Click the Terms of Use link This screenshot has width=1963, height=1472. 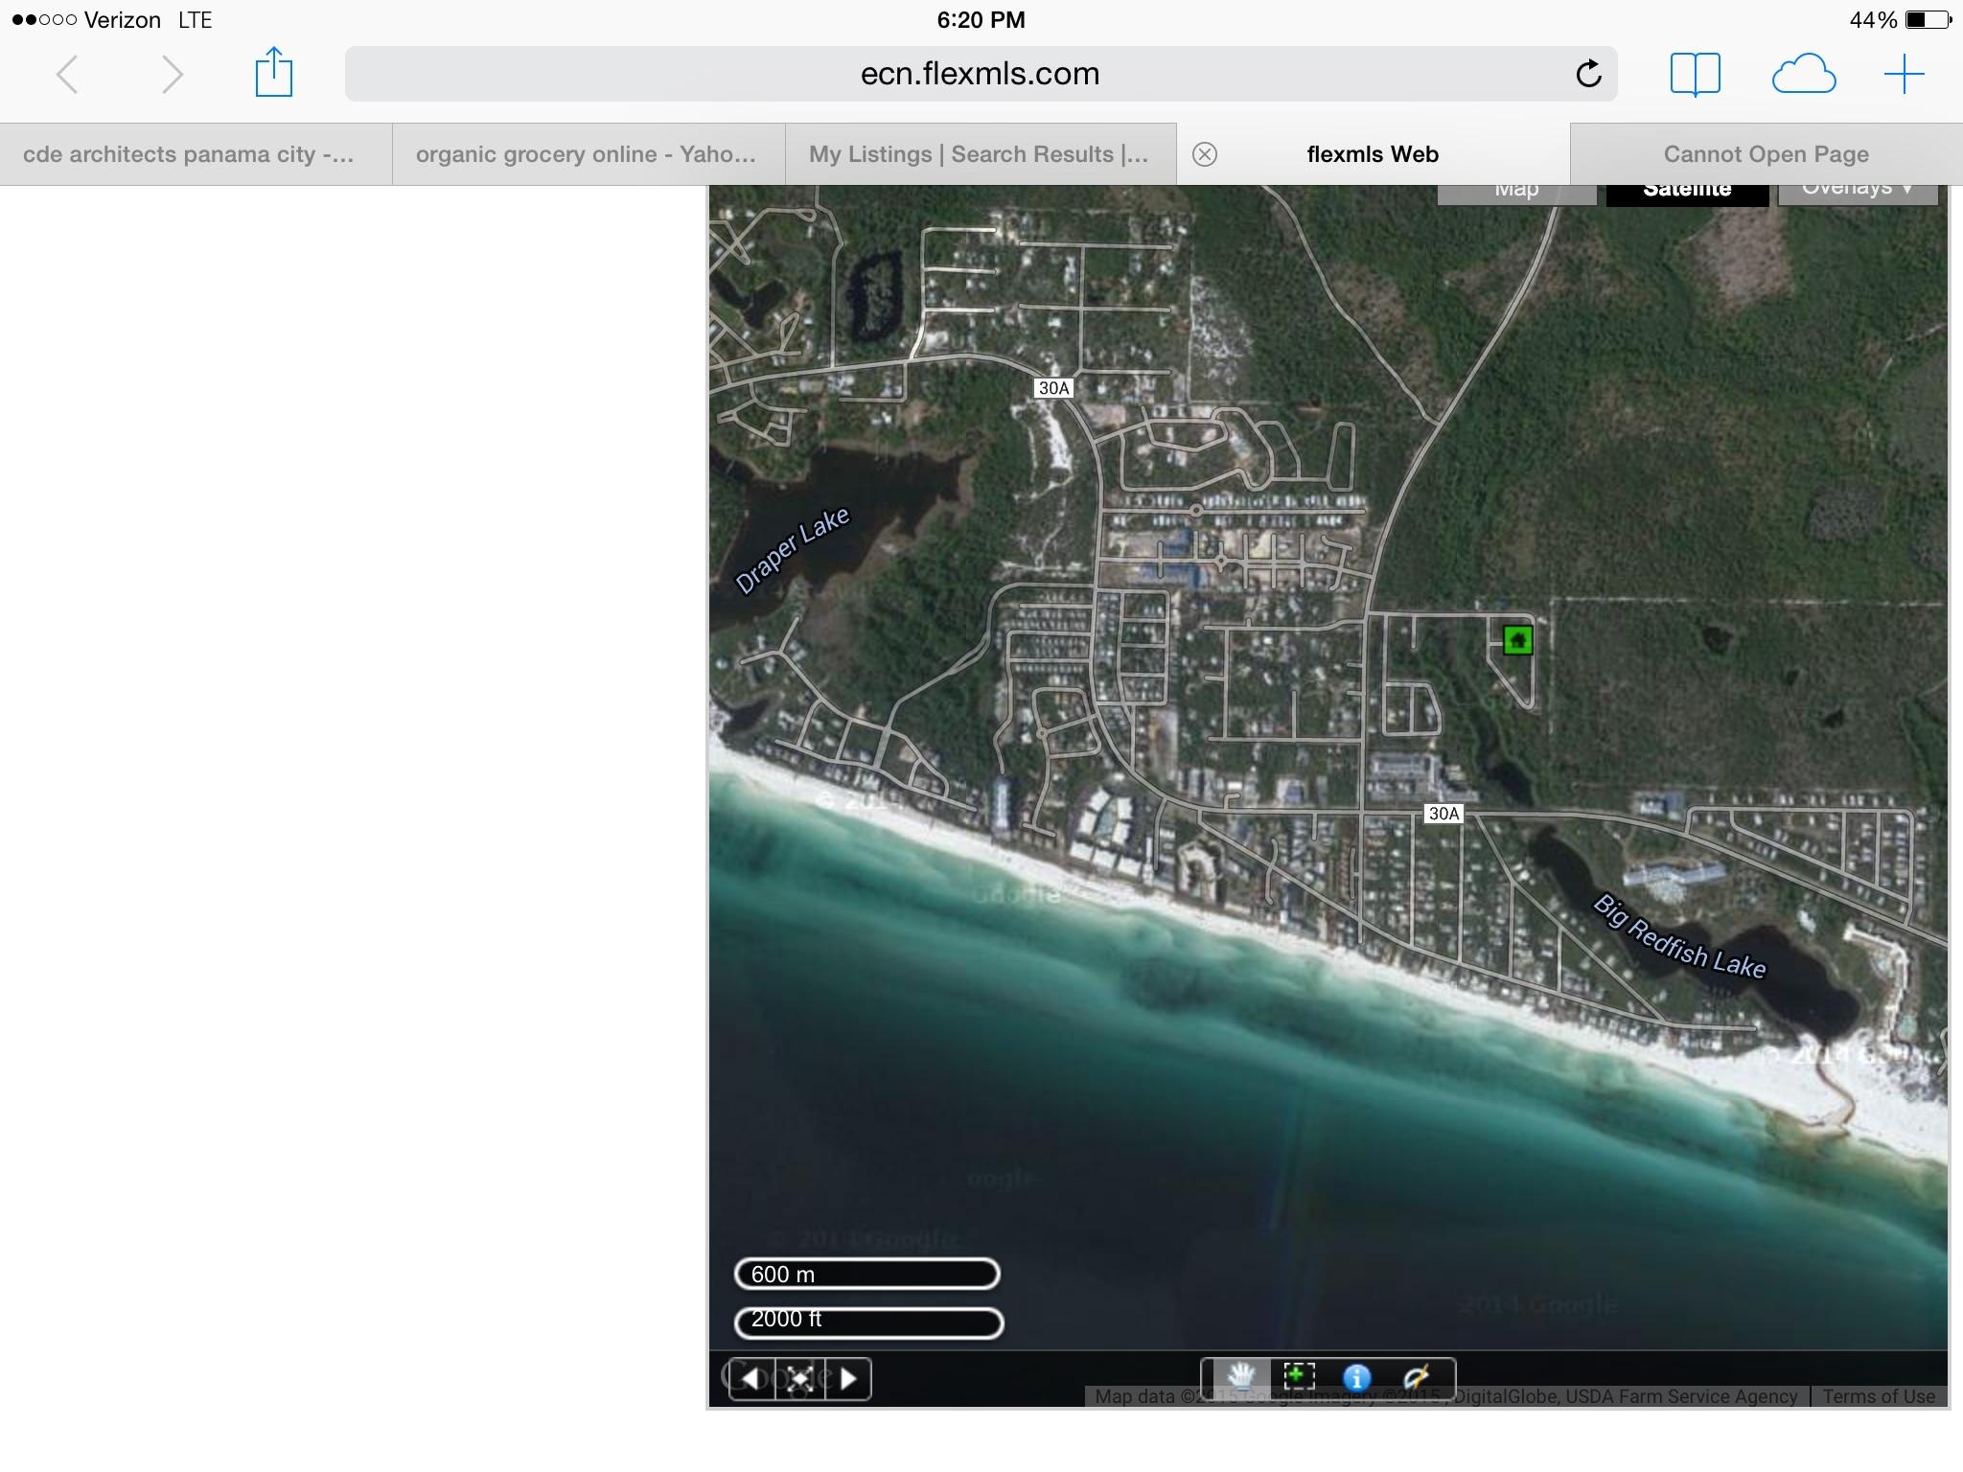click(1878, 1396)
